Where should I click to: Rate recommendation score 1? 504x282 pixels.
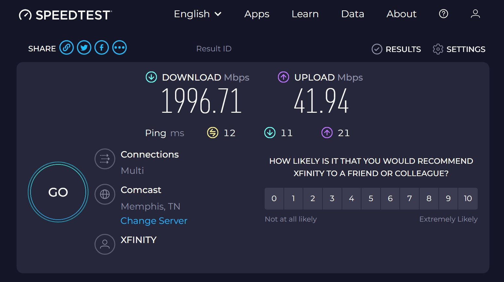[x=293, y=199]
